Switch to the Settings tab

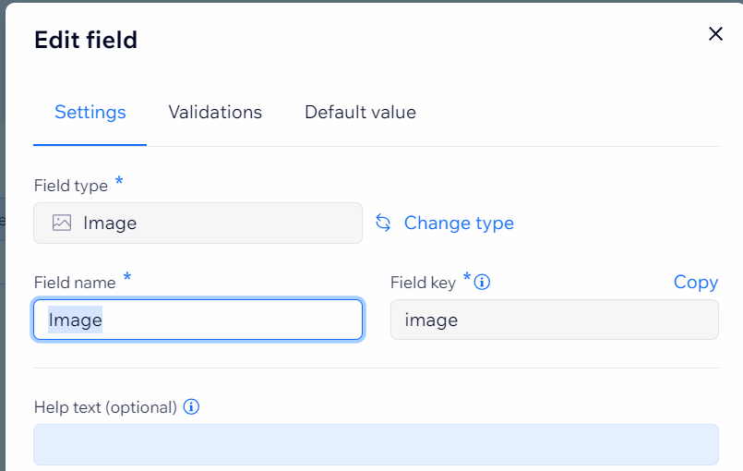[90, 113]
